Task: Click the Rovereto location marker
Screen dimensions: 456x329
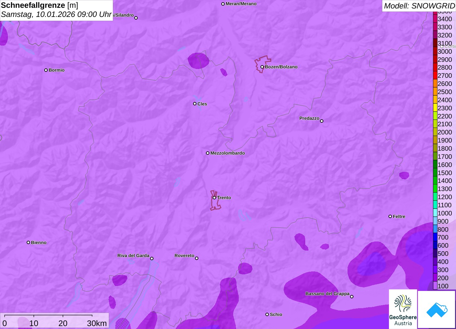Action: 197,258
